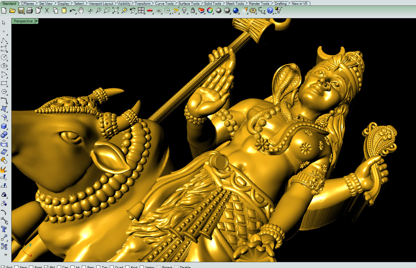Open the dimension tools icon
Viewport: 416px width, 268px height.
(261, 11)
